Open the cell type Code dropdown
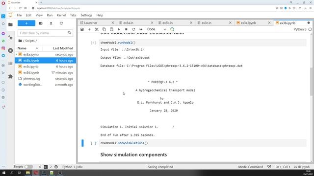 157,29
